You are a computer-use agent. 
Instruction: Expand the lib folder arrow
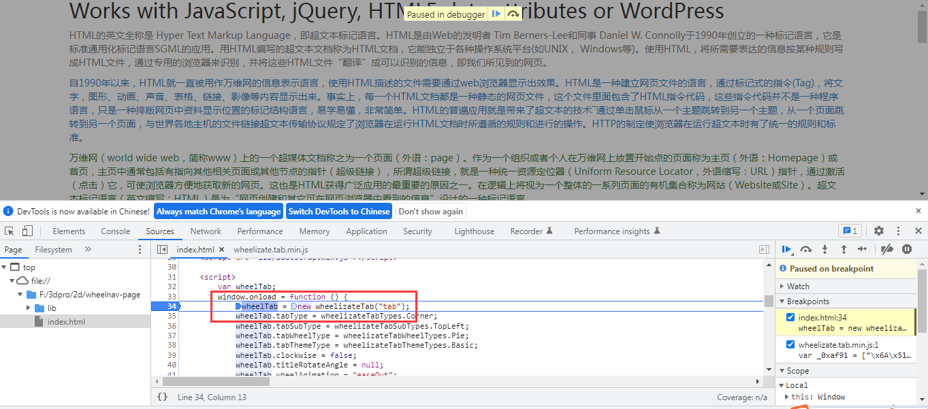point(29,308)
